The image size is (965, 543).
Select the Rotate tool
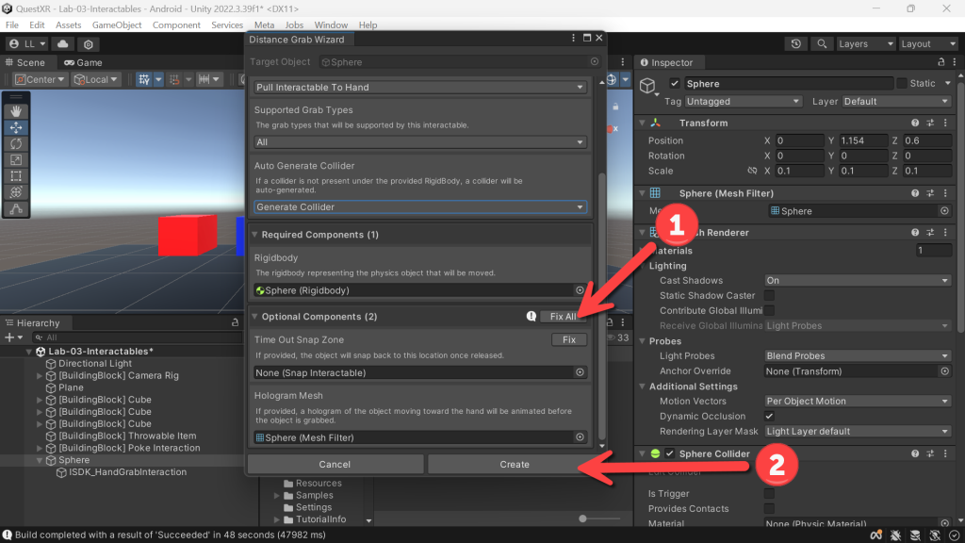16,143
